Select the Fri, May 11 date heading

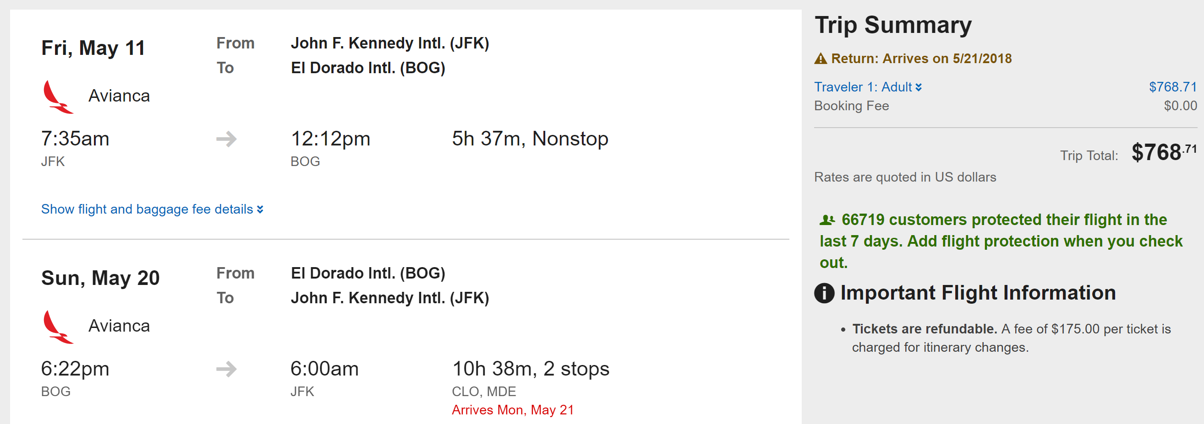click(x=93, y=48)
